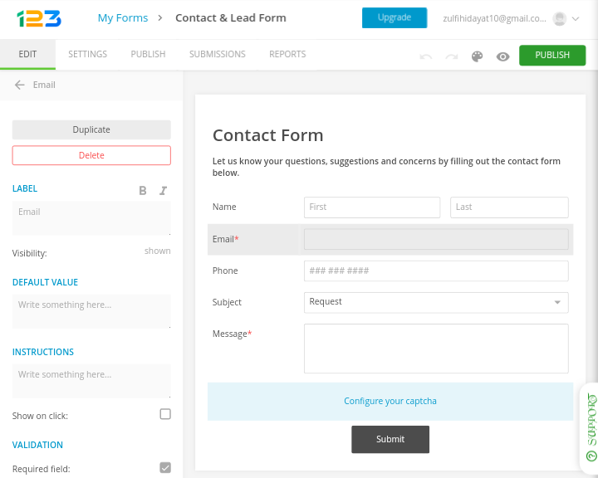Click the Subject field label
Viewport: 598px width, 478px height.
(227, 302)
